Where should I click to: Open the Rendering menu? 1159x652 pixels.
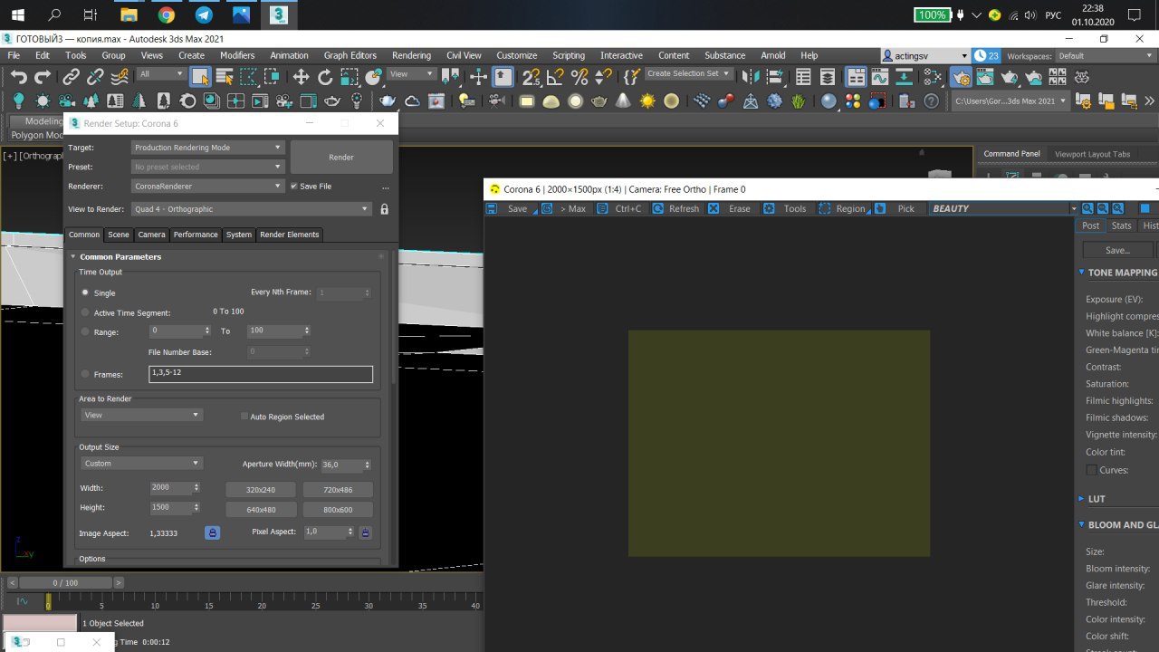[411, 55]
